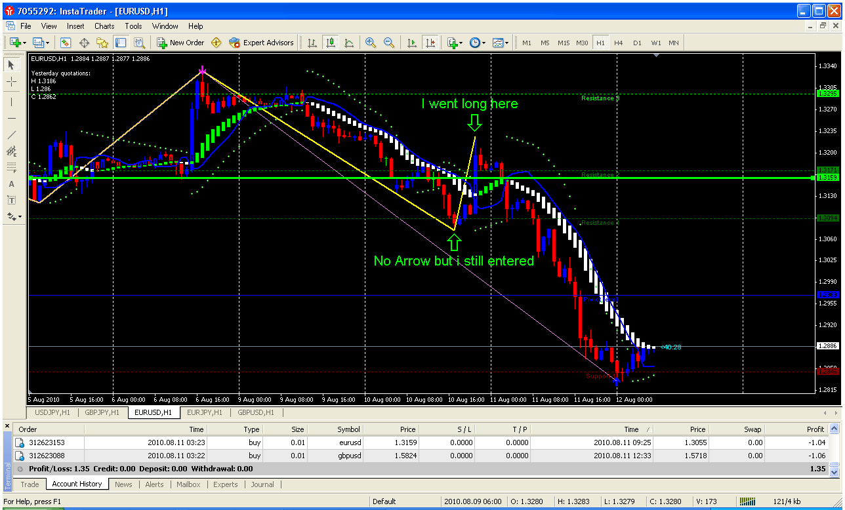Open the Charts menu
This screenshot has height=510, width=845.
coord(104,26)
